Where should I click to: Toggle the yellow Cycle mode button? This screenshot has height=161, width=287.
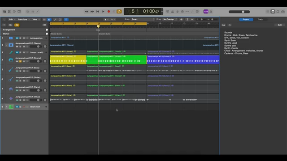pos(119,12)
